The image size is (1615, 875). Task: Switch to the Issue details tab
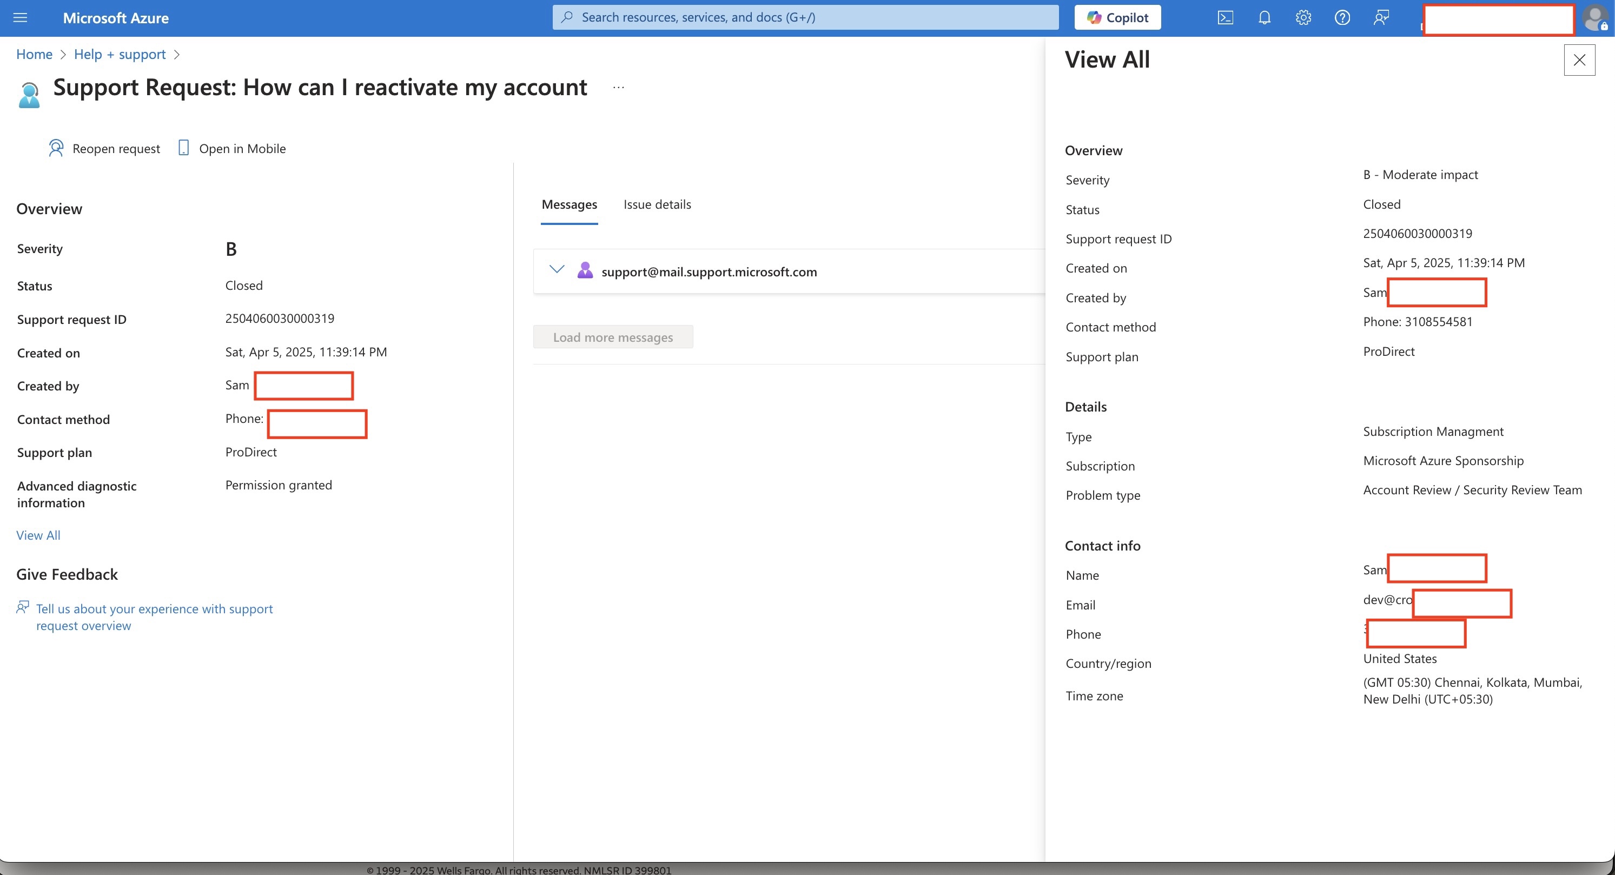pyautogui.click(x=657, y=204)
